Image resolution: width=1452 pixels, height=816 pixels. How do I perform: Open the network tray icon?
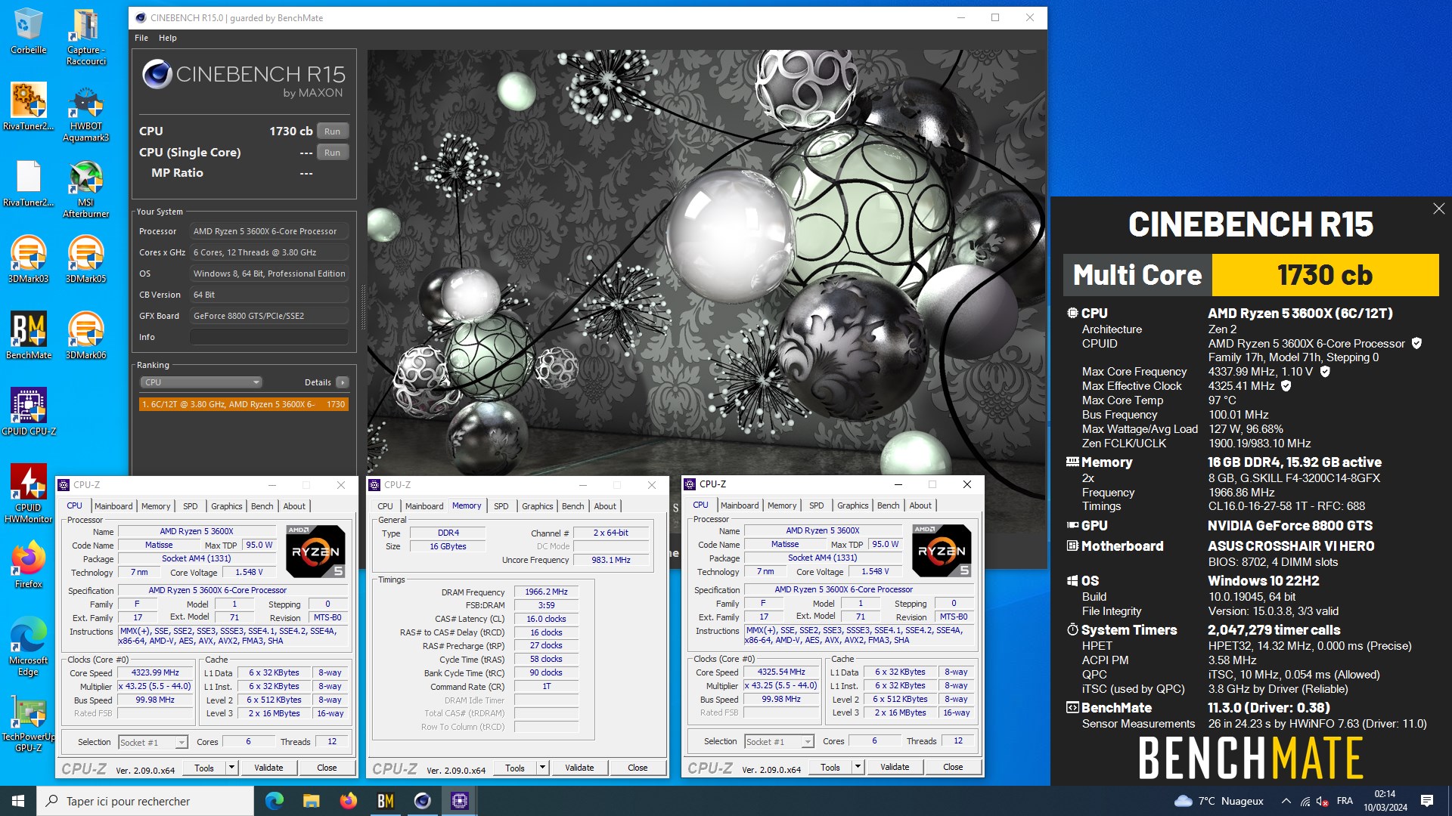[x=1305, y=801]
